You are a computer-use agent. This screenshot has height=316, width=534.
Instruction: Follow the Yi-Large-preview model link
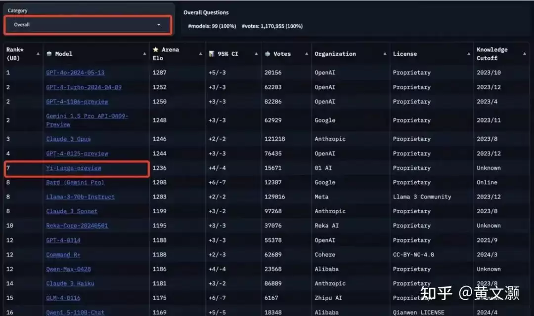pos(74,168)
